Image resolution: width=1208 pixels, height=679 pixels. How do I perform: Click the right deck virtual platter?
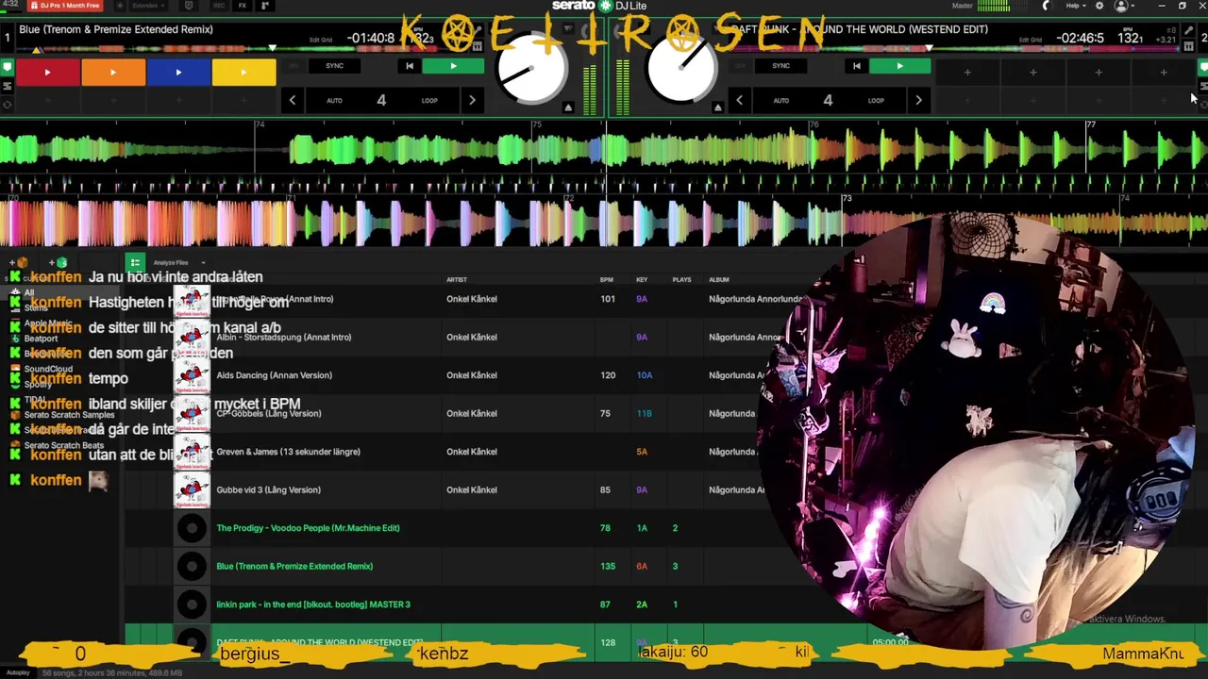tap(680, 70)
